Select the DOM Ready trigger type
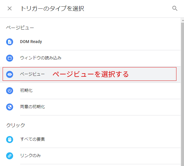184x166 pixels. 31,42
